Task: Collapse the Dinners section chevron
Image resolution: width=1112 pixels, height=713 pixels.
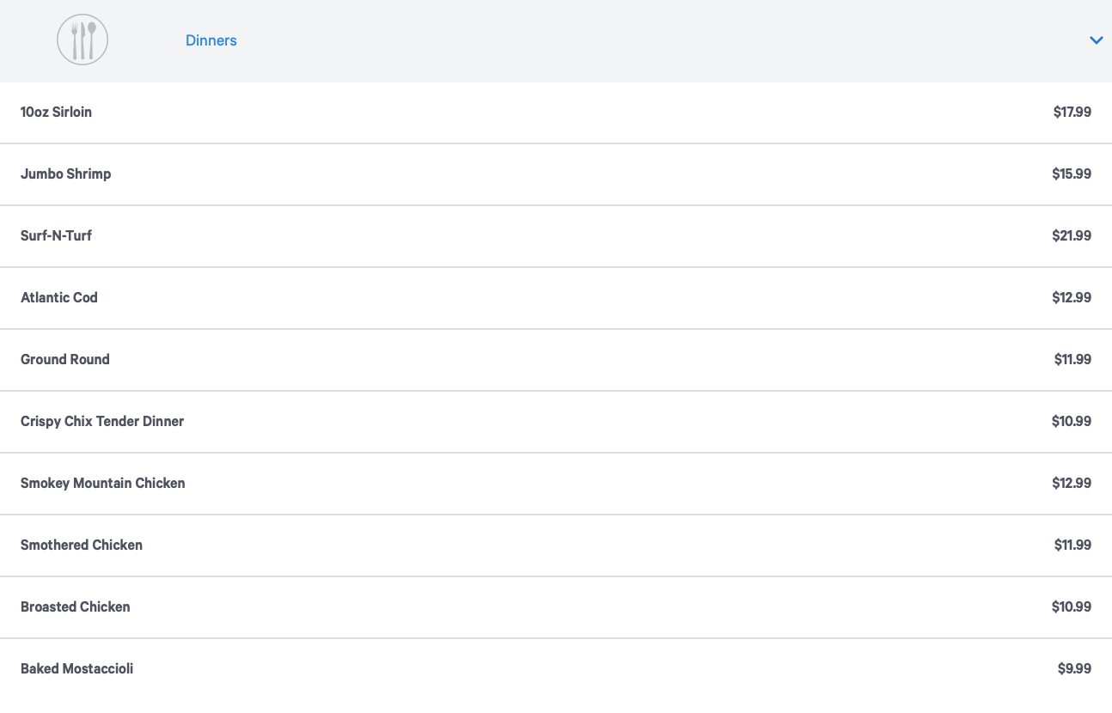Action: click(x=1096, y=40)
